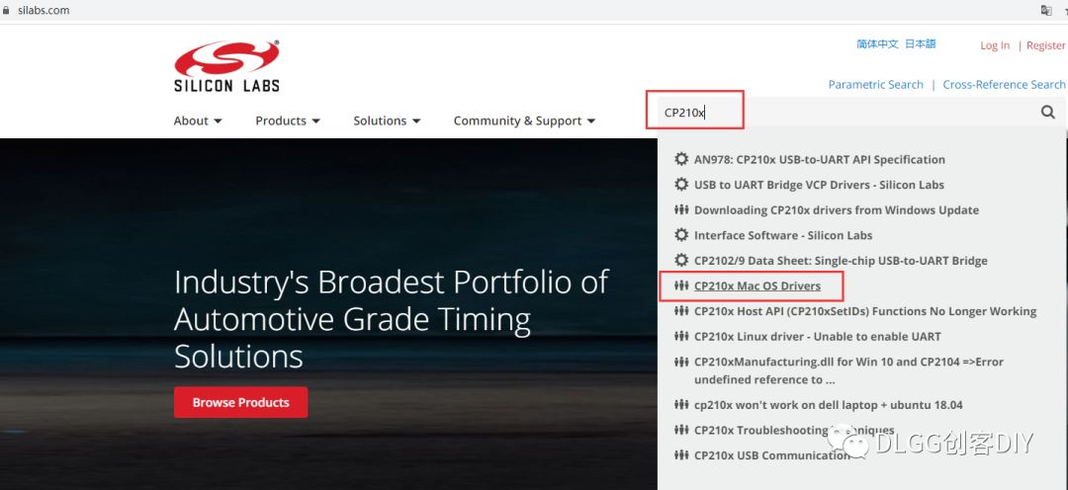Switch language to 日本語

coord(921,44)
